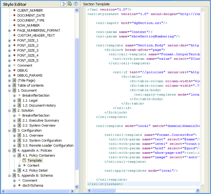Click the section icon beside 1.1. Legal
This screenshot has height=194, width=211.
tap(19, 100)
